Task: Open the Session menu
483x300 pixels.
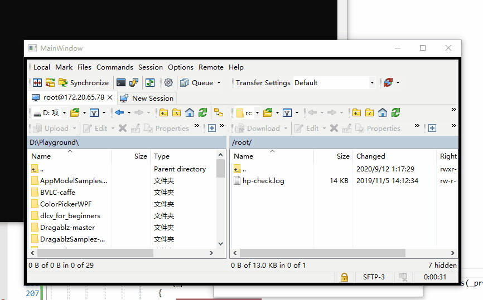Action: pyautogui.click(x=151, y=67)
